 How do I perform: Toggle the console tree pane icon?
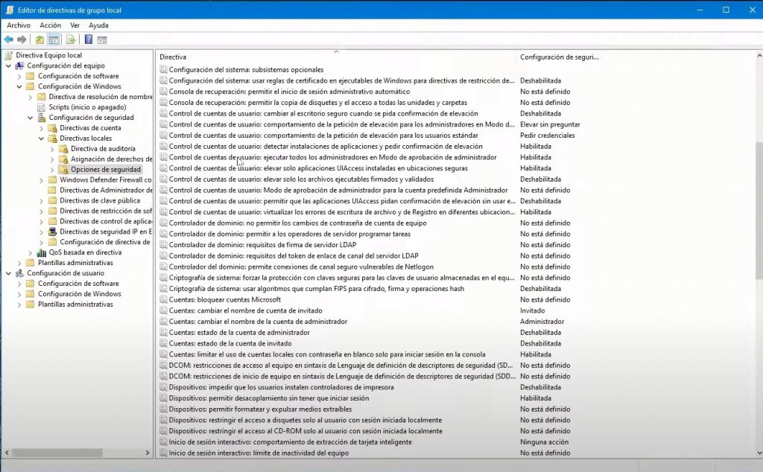pos(54,39)
